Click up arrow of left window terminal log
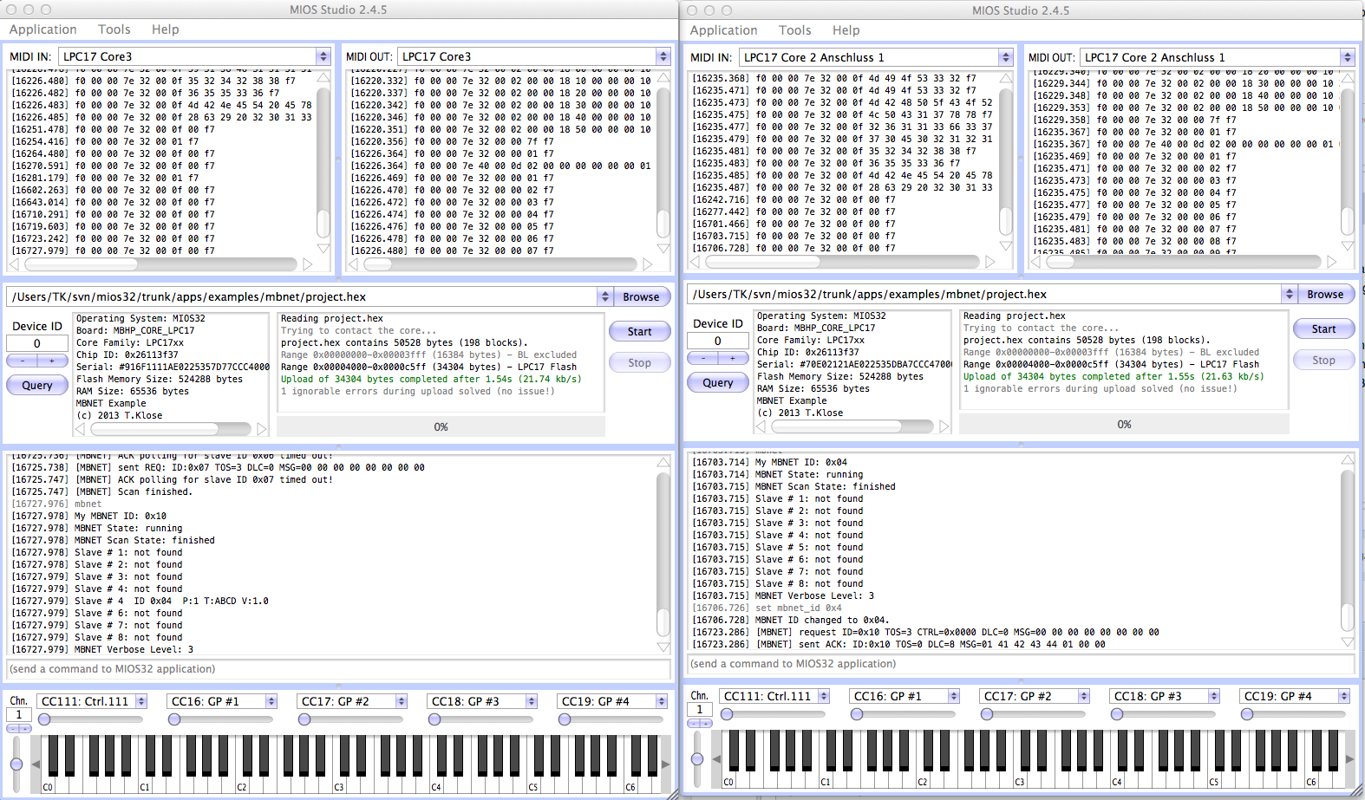Image resolution: width=1365 pixels, height=800 pixels. click(x=663, y=463)
